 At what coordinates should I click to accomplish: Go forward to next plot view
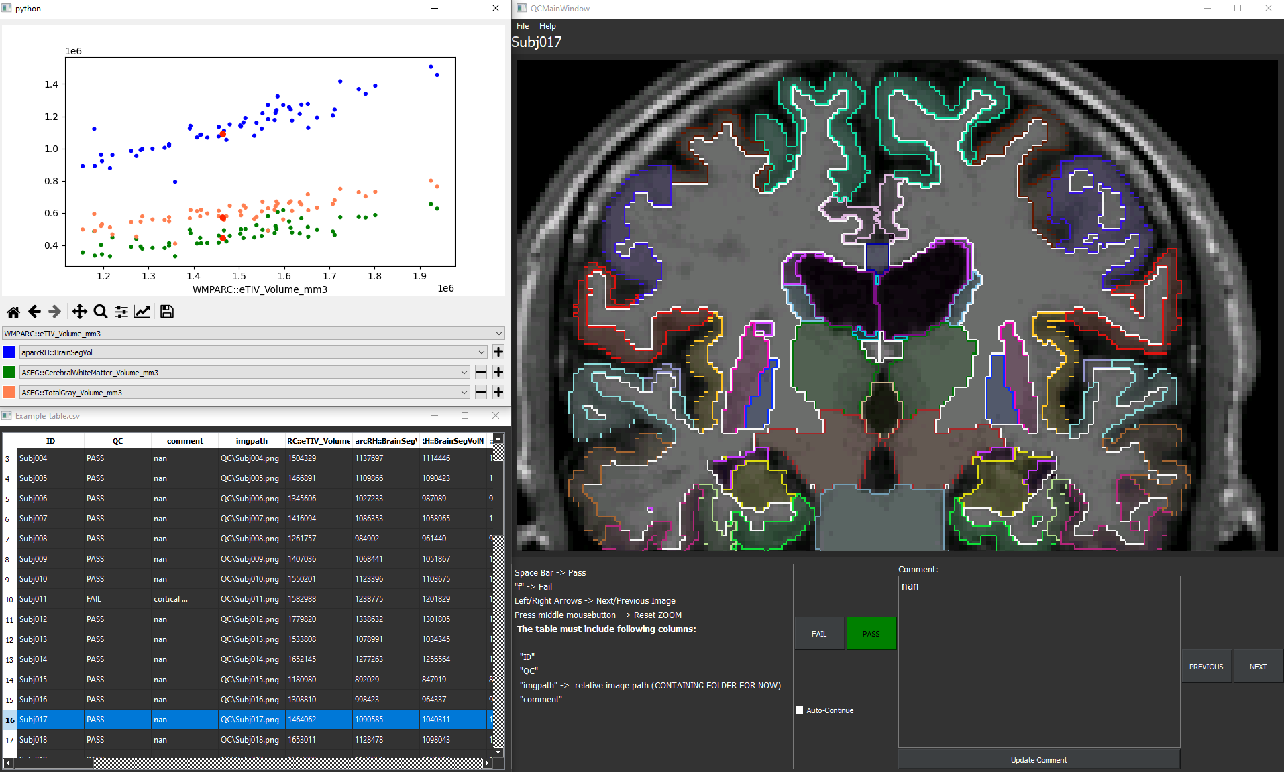tap(55, 311)
